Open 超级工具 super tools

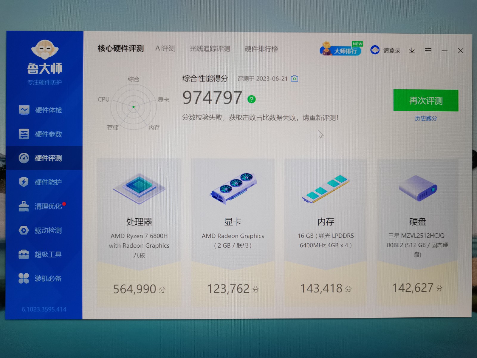pos(44,254)
